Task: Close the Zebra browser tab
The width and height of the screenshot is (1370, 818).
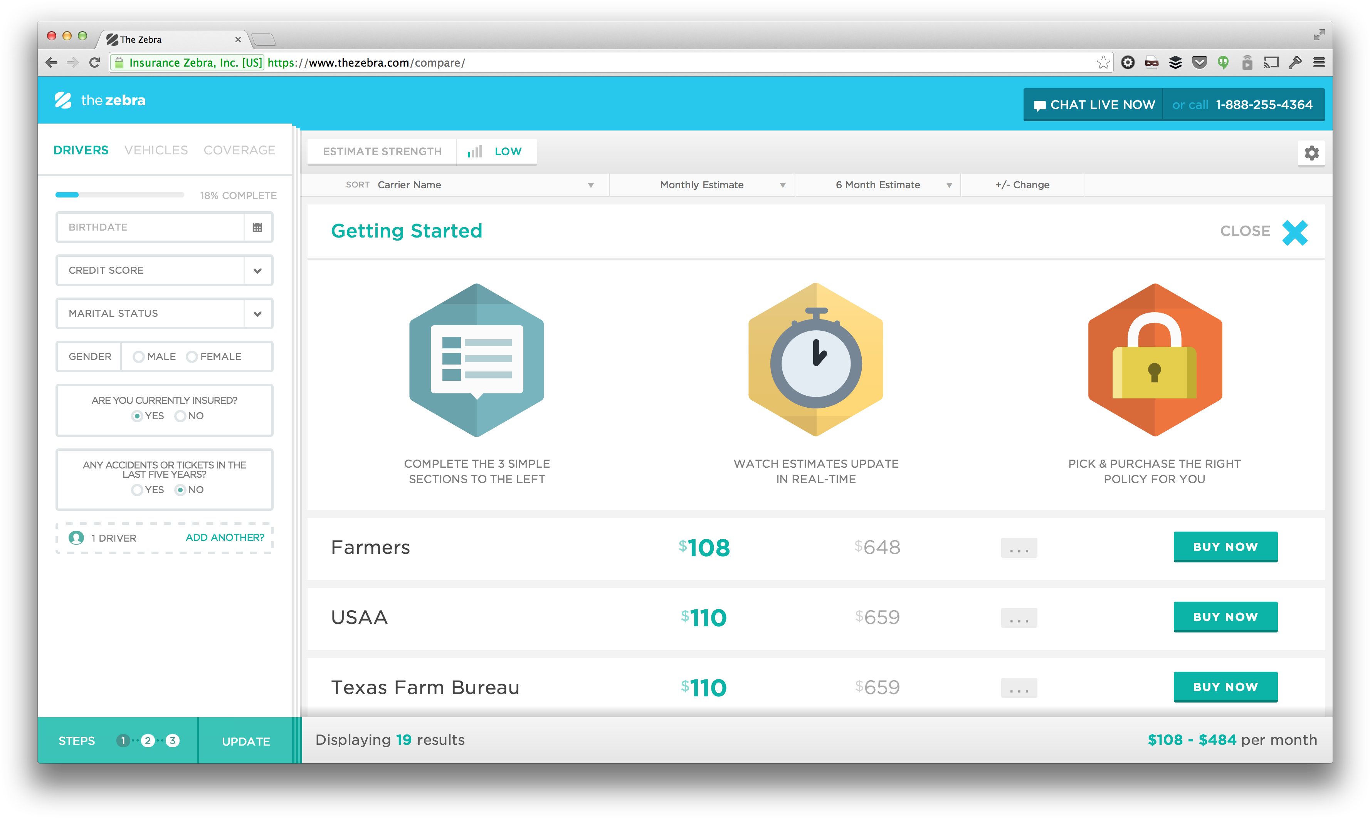Action: click(x=238, y=40)
